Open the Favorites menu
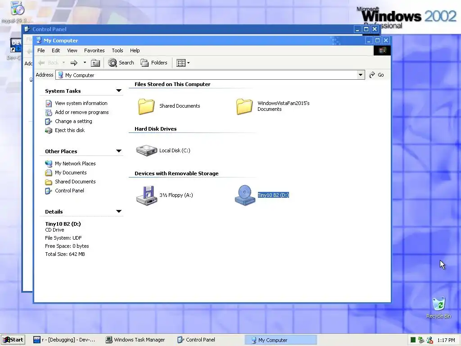Viewport: 461px width, 346px height. tap(95, 50)
